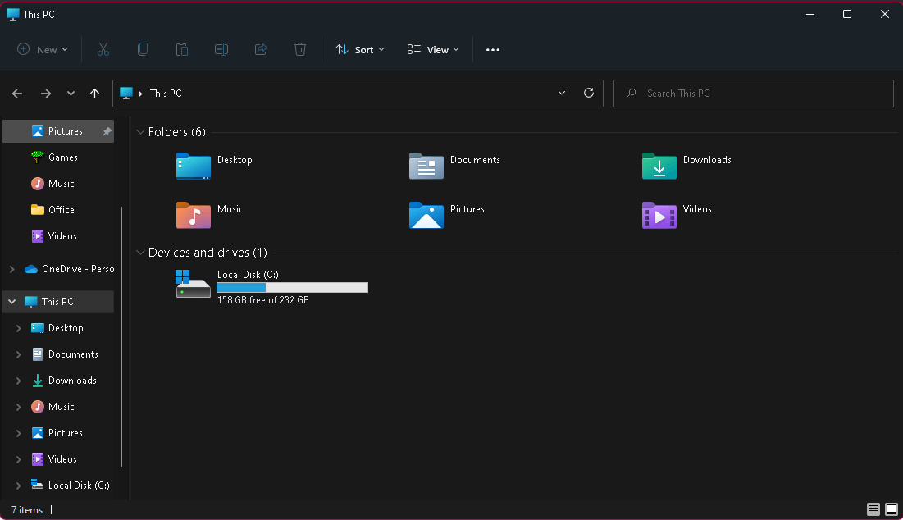Expand Pictures under This PC tree
Viewport: 903px width, 520px height.
coord(18,433)
